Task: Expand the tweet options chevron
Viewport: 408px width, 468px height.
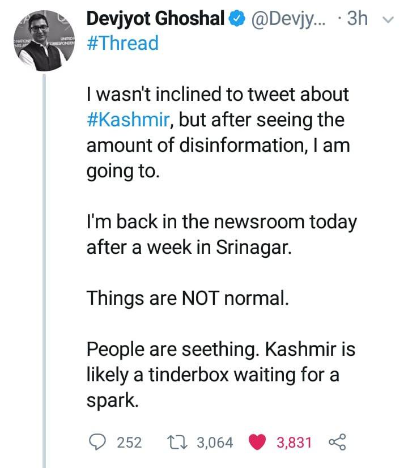Action: (389, 19)
